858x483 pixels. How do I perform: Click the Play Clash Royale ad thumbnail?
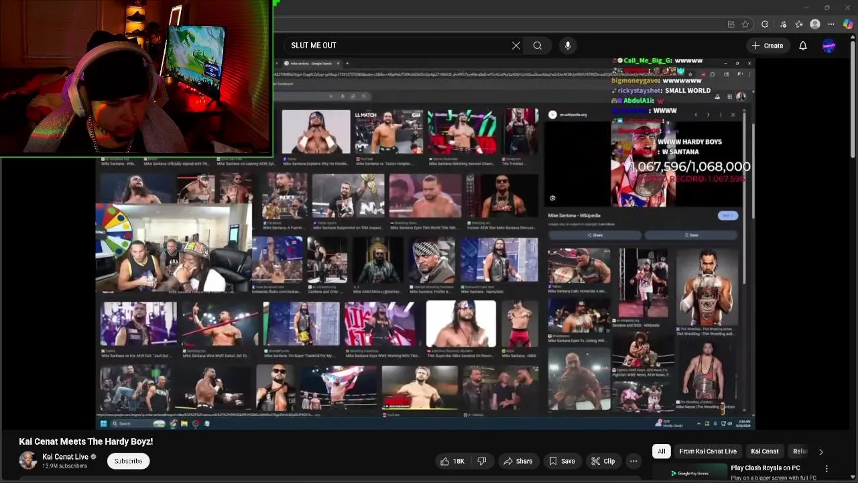click(690, 473)
